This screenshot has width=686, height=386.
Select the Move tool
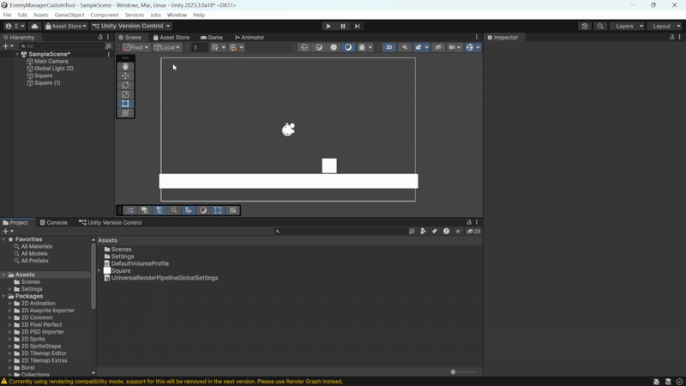tap(125, 75)
